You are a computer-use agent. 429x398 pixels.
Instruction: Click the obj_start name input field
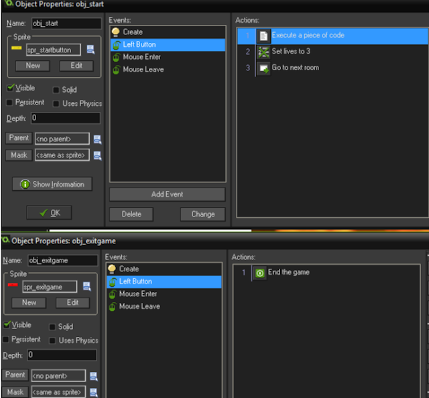tap(66, 23)
